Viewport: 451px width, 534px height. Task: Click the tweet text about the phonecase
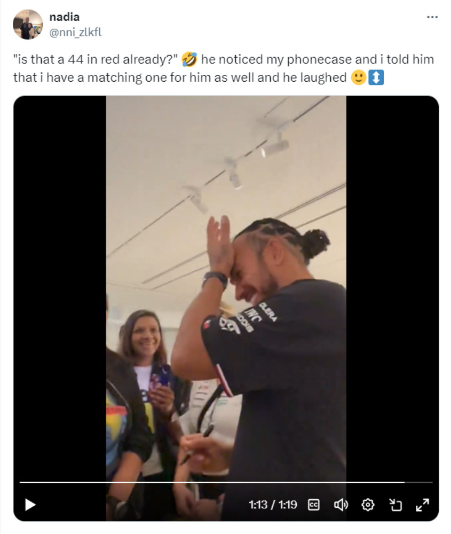click(x=224, y=68)
